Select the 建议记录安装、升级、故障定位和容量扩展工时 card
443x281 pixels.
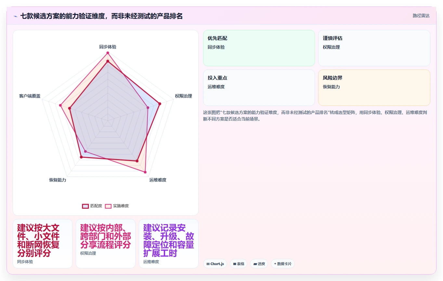169,244
